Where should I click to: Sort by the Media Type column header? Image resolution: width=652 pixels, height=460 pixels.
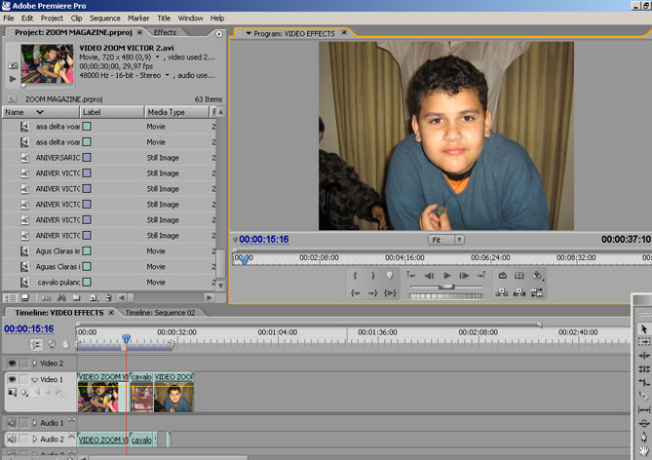tap(166, 112)
